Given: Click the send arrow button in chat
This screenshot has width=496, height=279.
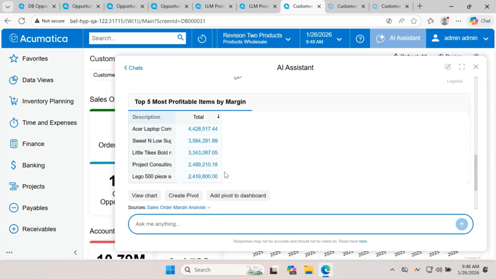Looking at the screenshot, I should [x=462, y=224].
